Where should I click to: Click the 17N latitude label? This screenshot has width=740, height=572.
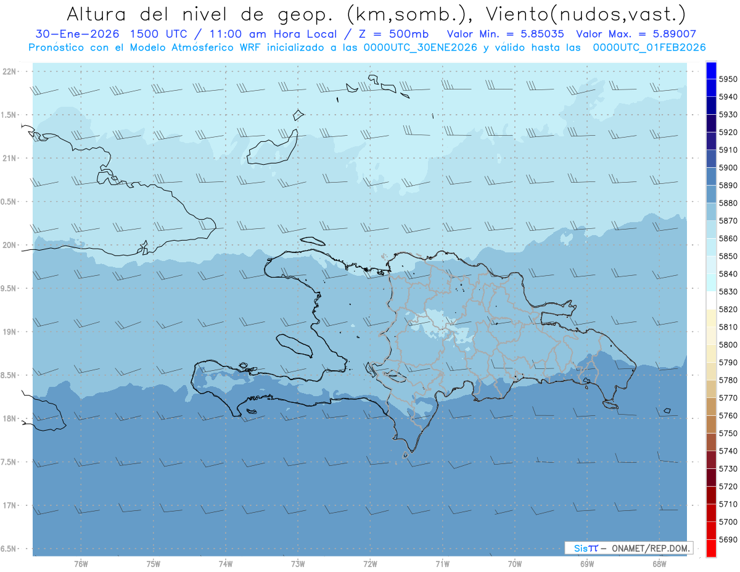pos(10,505)
